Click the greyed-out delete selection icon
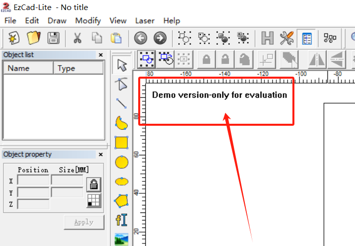This screenshot has width=355, height=246. (x=184, y=60)
